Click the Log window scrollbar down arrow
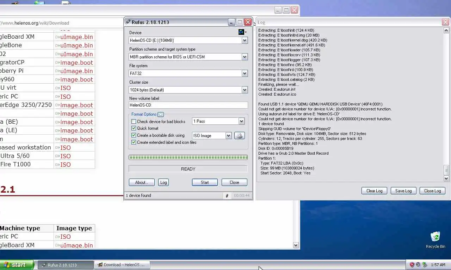The height and width of the screenshot is (270, 451). (x=446, y=179)
